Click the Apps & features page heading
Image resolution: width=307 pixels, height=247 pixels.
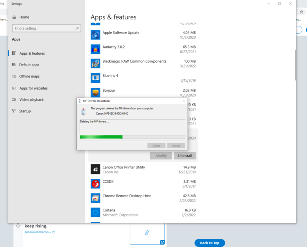click(x=114, y=17)
